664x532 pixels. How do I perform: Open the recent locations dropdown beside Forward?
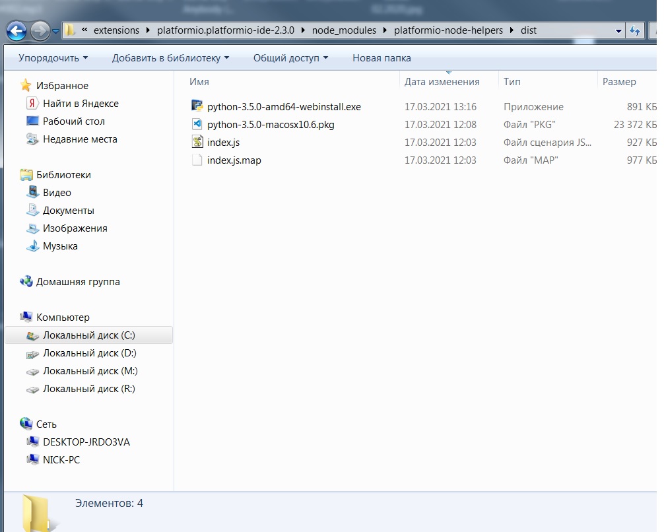pos(56,31)
